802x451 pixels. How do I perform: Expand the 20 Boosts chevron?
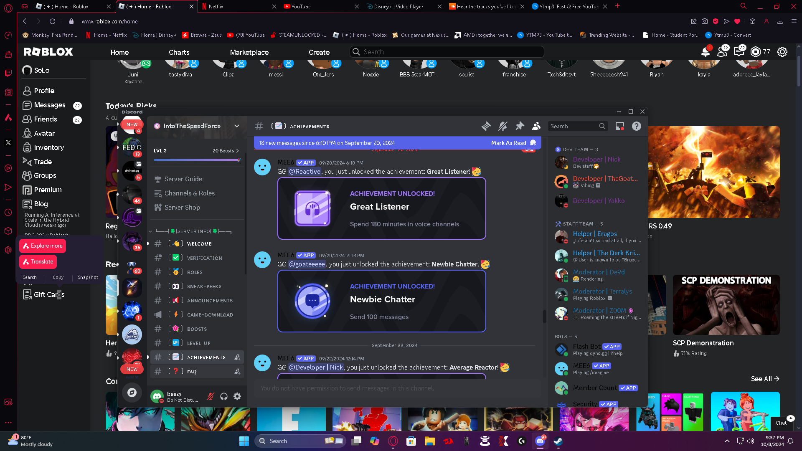[x=238, y=151]
